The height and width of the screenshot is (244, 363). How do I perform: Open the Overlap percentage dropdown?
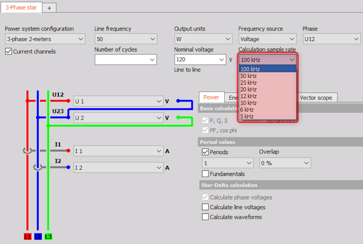pos(285,163)
